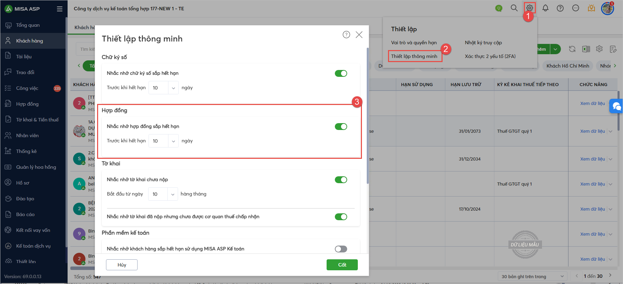
Task: Select Thiết lập thông minh menu item
Action: (x=414, y=56)
